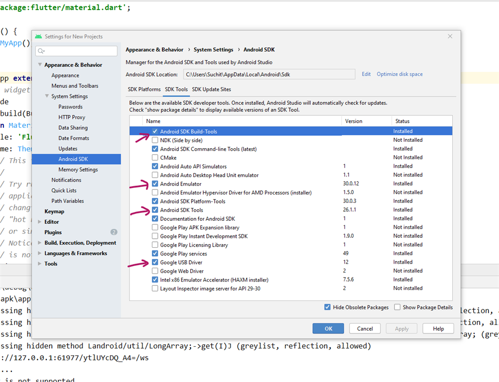
Task: Switch to the SDK Platforms tab
Action: pos(144,90)
